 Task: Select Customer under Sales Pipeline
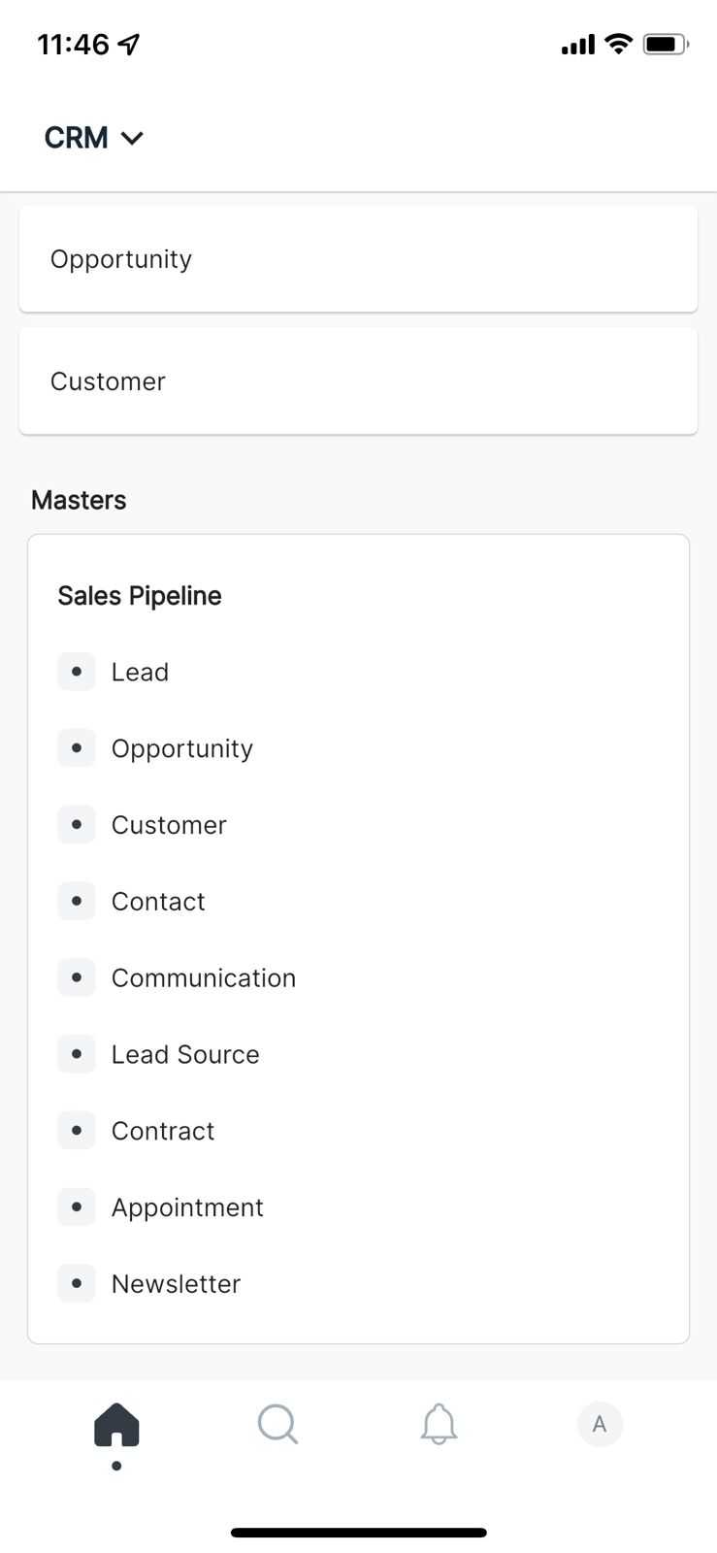pyautogui.click(x=169, y=825)
